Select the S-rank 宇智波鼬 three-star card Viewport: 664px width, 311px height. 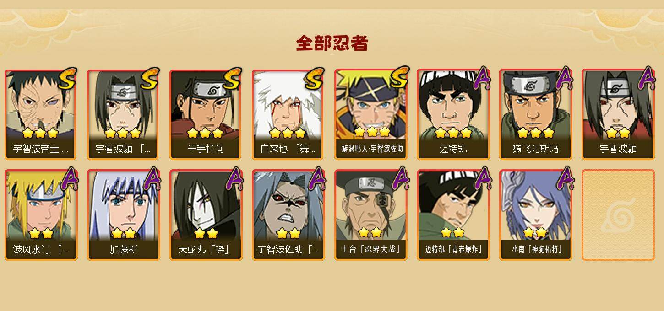124,114
